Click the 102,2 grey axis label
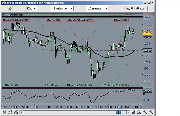 147,56
